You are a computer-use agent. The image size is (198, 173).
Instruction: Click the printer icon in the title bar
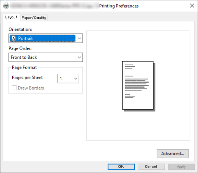pyautogui.click(x=6, y=6)
